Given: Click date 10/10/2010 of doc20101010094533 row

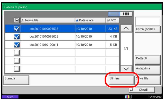Looking at the screenshot, I should click(84, 29).
